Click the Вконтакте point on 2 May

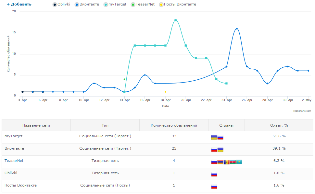click(309, 71)
